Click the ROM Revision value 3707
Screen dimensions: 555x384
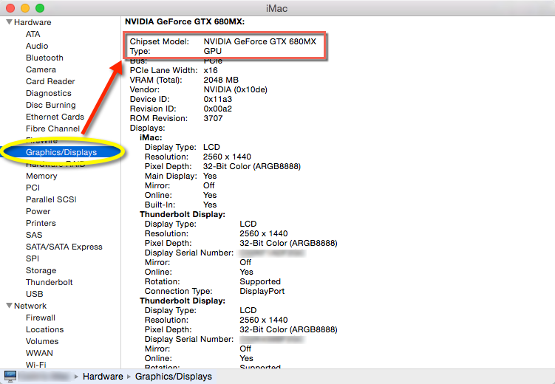pos(213,118)
